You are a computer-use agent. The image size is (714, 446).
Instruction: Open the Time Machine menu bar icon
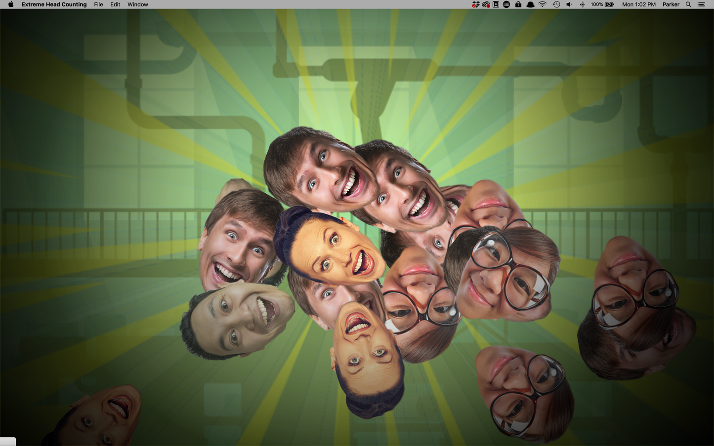coord(556,4)
